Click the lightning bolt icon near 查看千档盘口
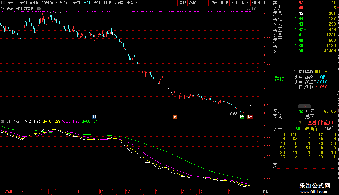The image size is (339, 195). click(x=300, y=122)
